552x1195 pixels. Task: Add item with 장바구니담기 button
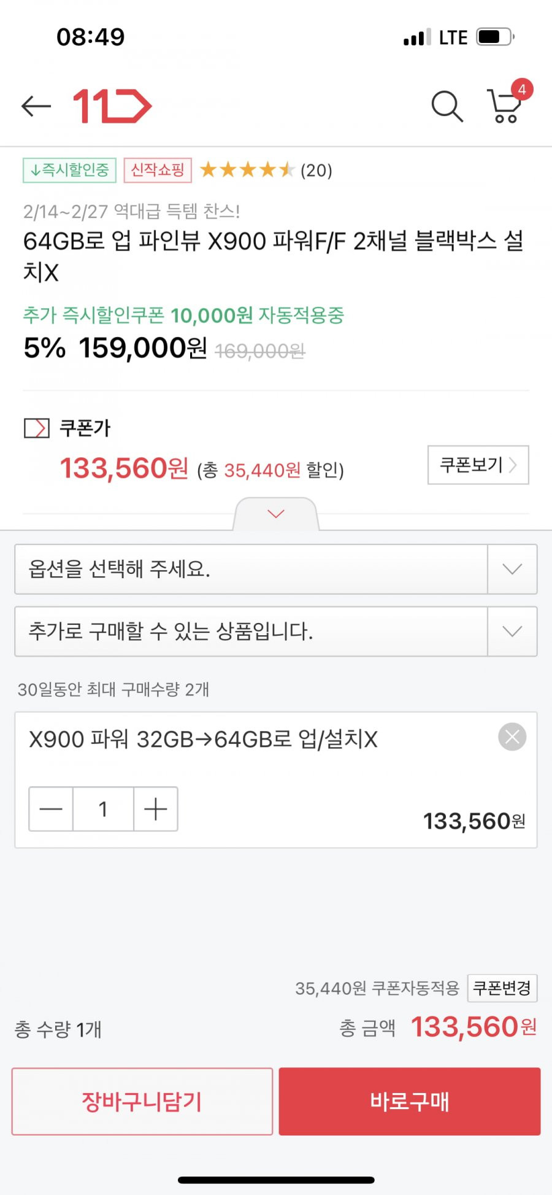click(x=142, y=1102)
